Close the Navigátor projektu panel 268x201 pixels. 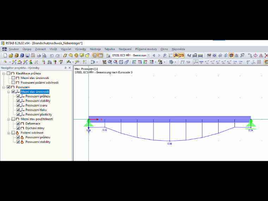tap(69, 68)
